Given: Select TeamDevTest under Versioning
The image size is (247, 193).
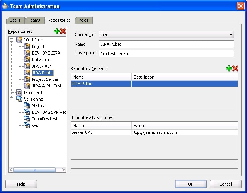Looking at the screenshot, I should [45, 119].
